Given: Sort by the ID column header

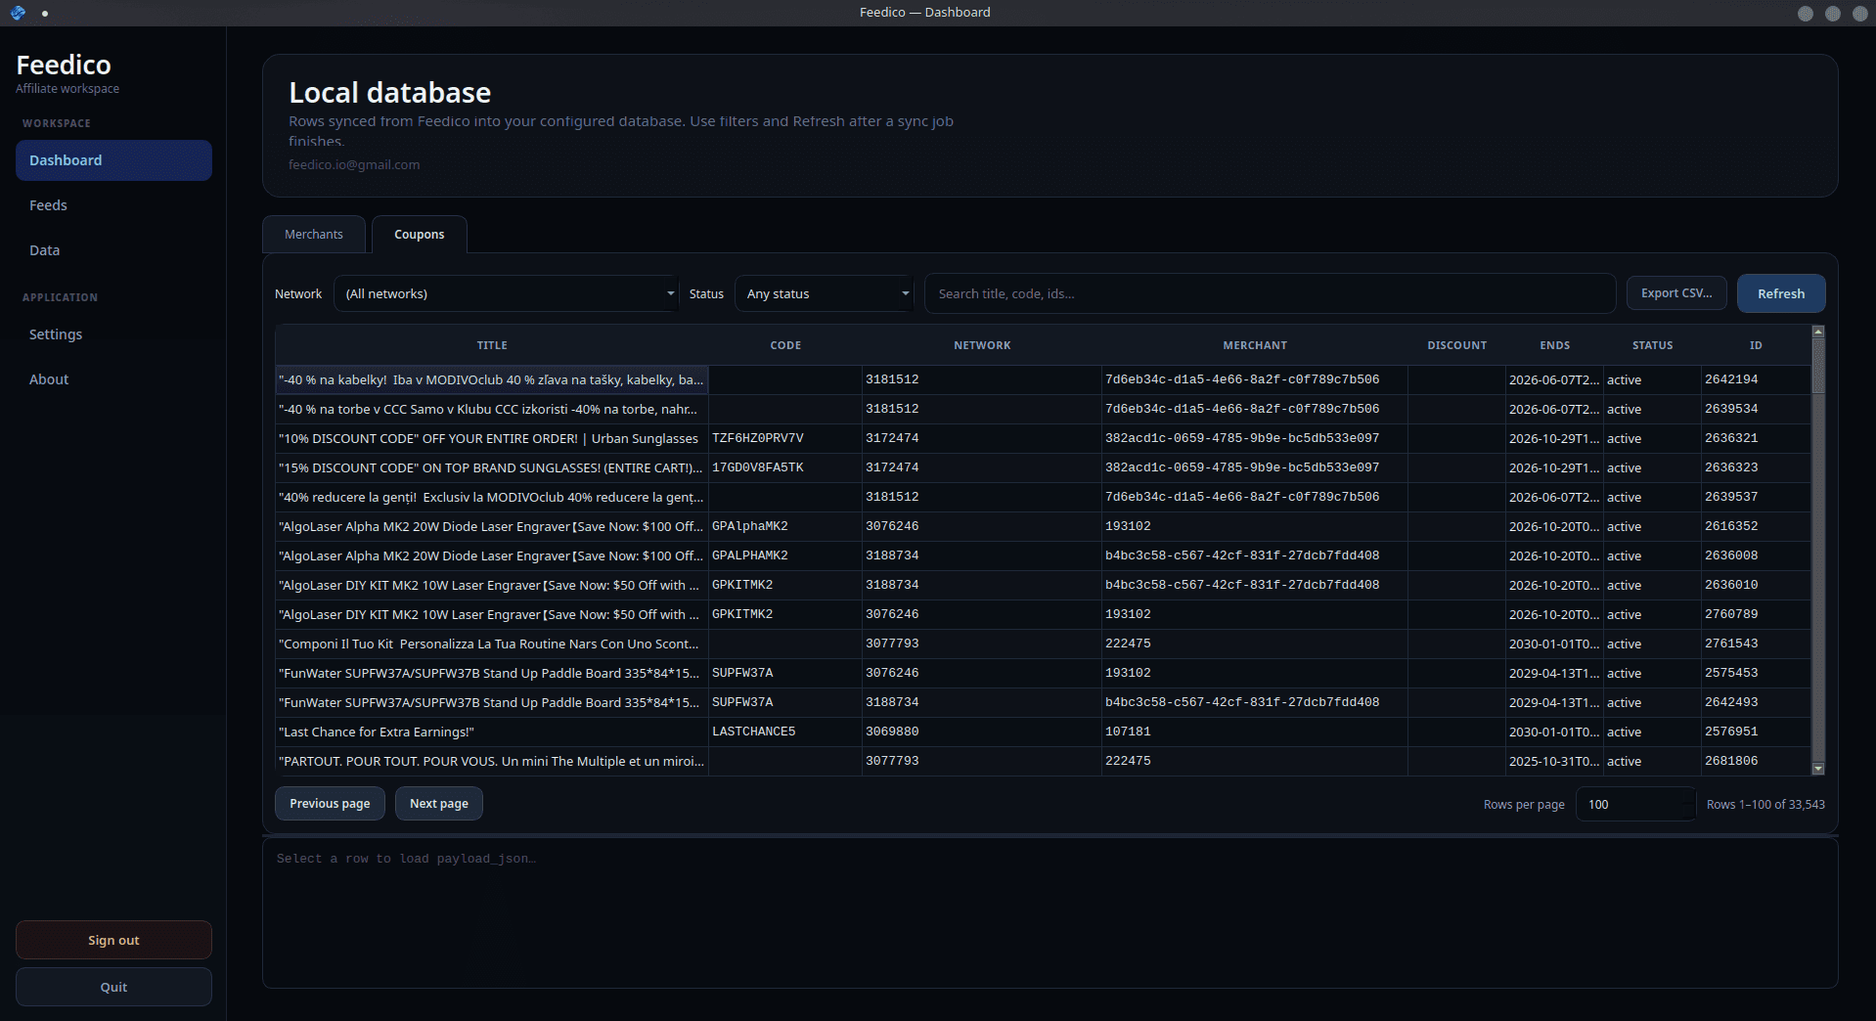Looking at the screenshot, I should (x=1756, y=345).
